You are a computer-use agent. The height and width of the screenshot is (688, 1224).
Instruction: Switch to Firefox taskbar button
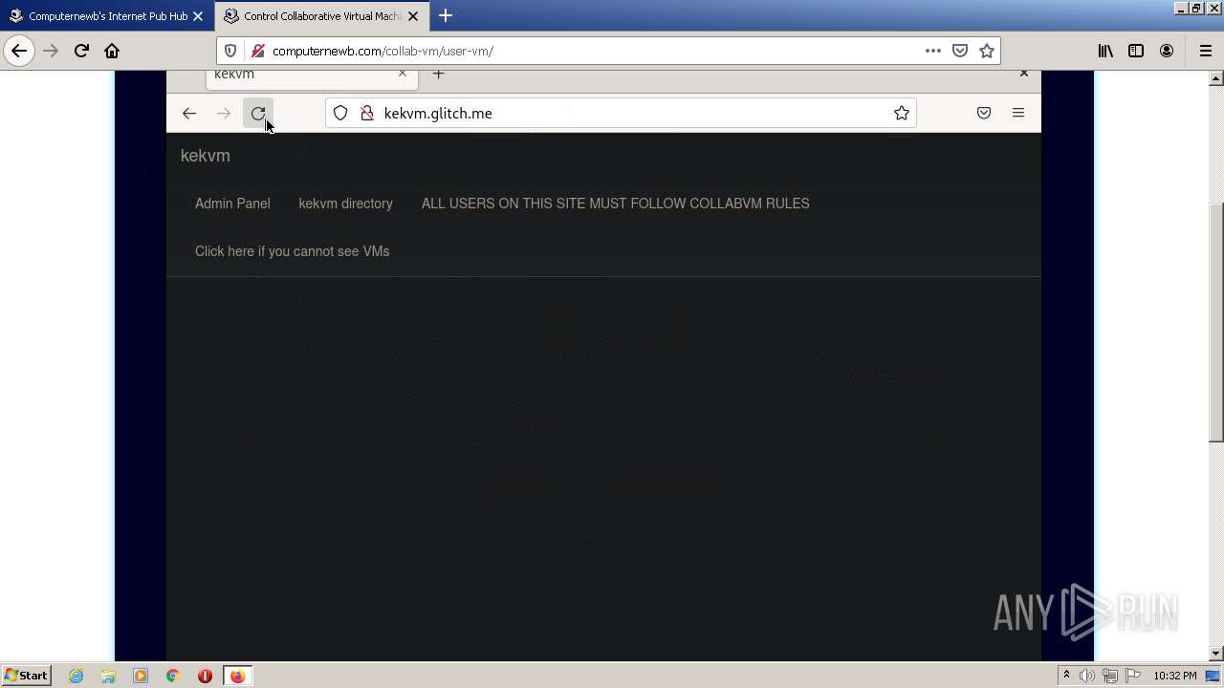pos(237,676)
